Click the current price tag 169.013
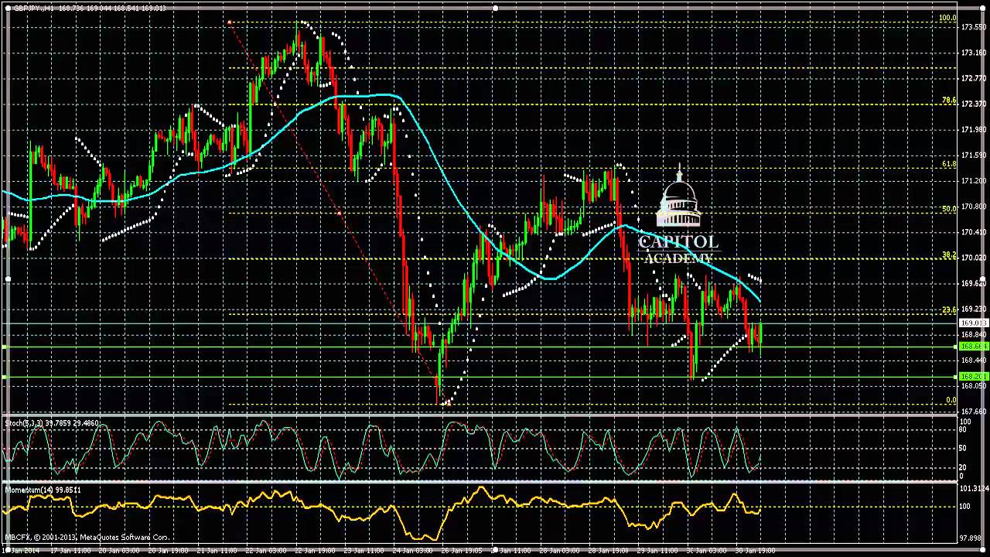 coord(973,323)
